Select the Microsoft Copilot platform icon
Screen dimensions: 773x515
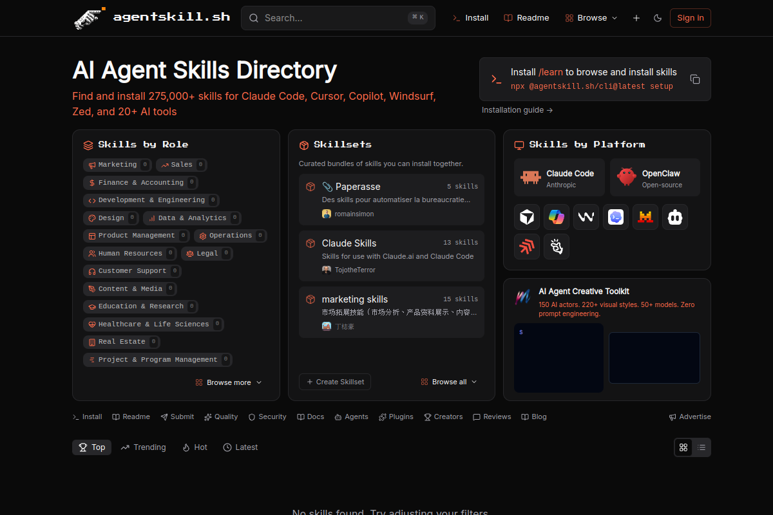pyautogui.click(x=557, y=217)
